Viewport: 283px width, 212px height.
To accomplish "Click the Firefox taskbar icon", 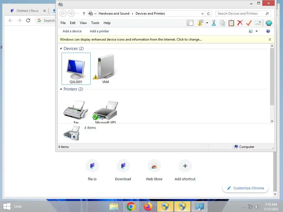I will tap(148, 206).
